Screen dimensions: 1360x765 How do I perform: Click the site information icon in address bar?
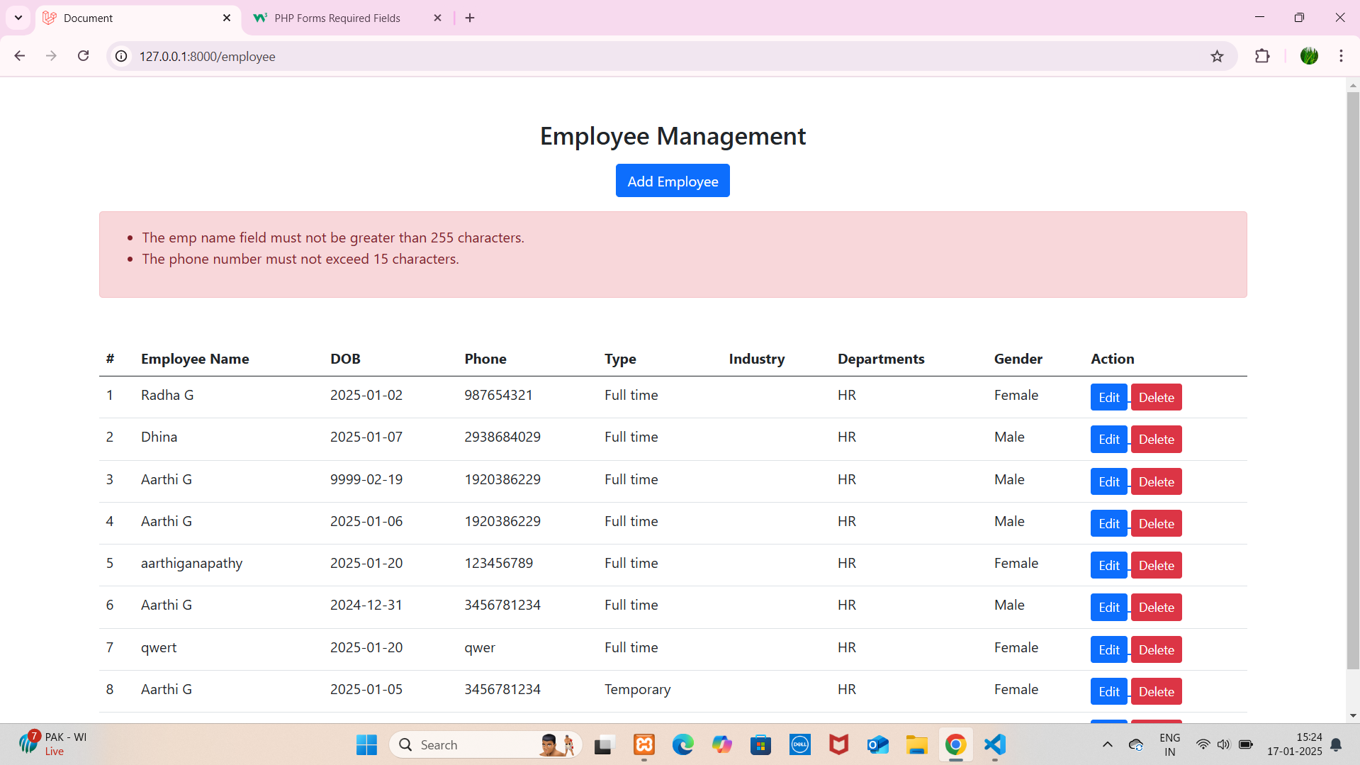122,56
